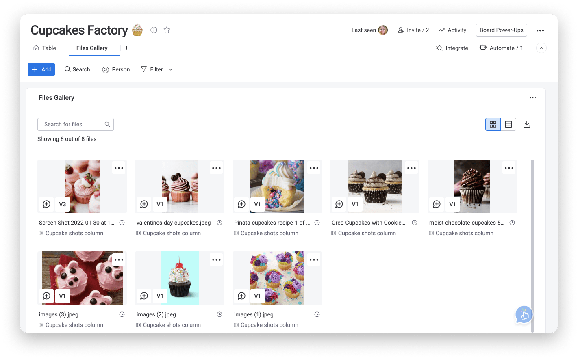The height and width of the screenshot is (359, 578).
Task: Open options menu on the Oreo-Cupcakes card
Action: tap(411, 167)
